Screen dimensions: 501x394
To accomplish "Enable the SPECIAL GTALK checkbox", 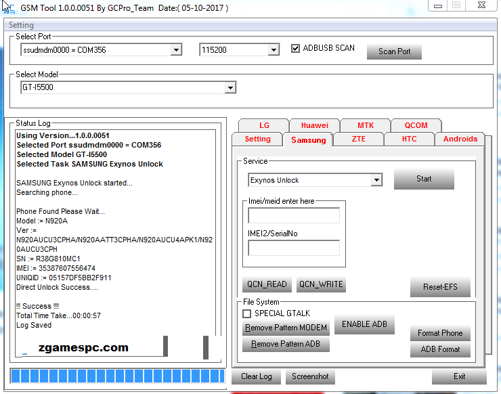I will (x=246, y=313).
